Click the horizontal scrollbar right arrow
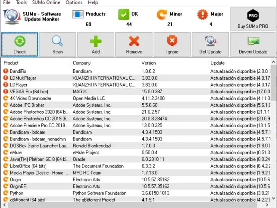The height and width of the screenshot is (208, 277). click(x=267, y=205)
